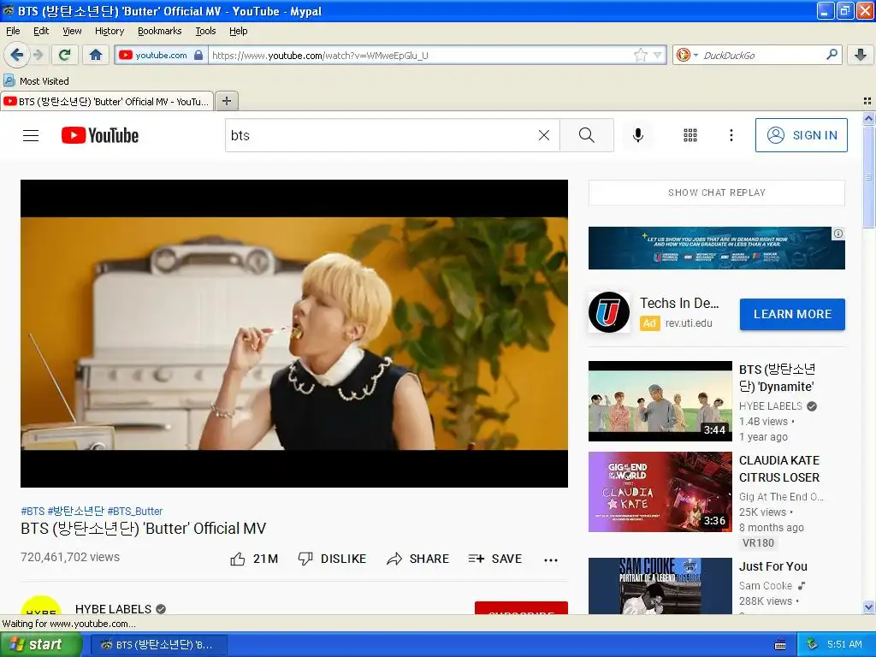Open the Windows start button

click(41, 644)
